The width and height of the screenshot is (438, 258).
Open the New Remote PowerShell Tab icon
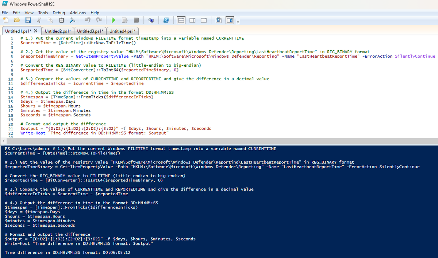pos(151,20)
